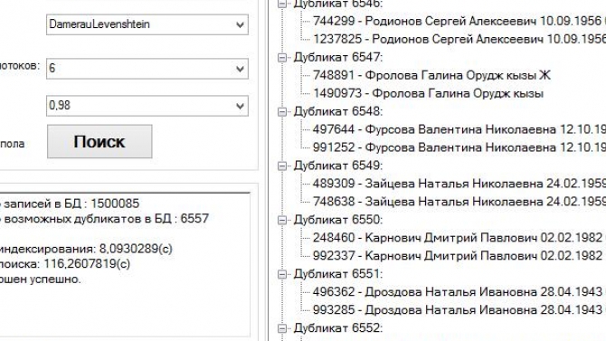Click the log line 'индексирования: 8,0930289(с)'
606x341 pixels.
tap(86, 249)
